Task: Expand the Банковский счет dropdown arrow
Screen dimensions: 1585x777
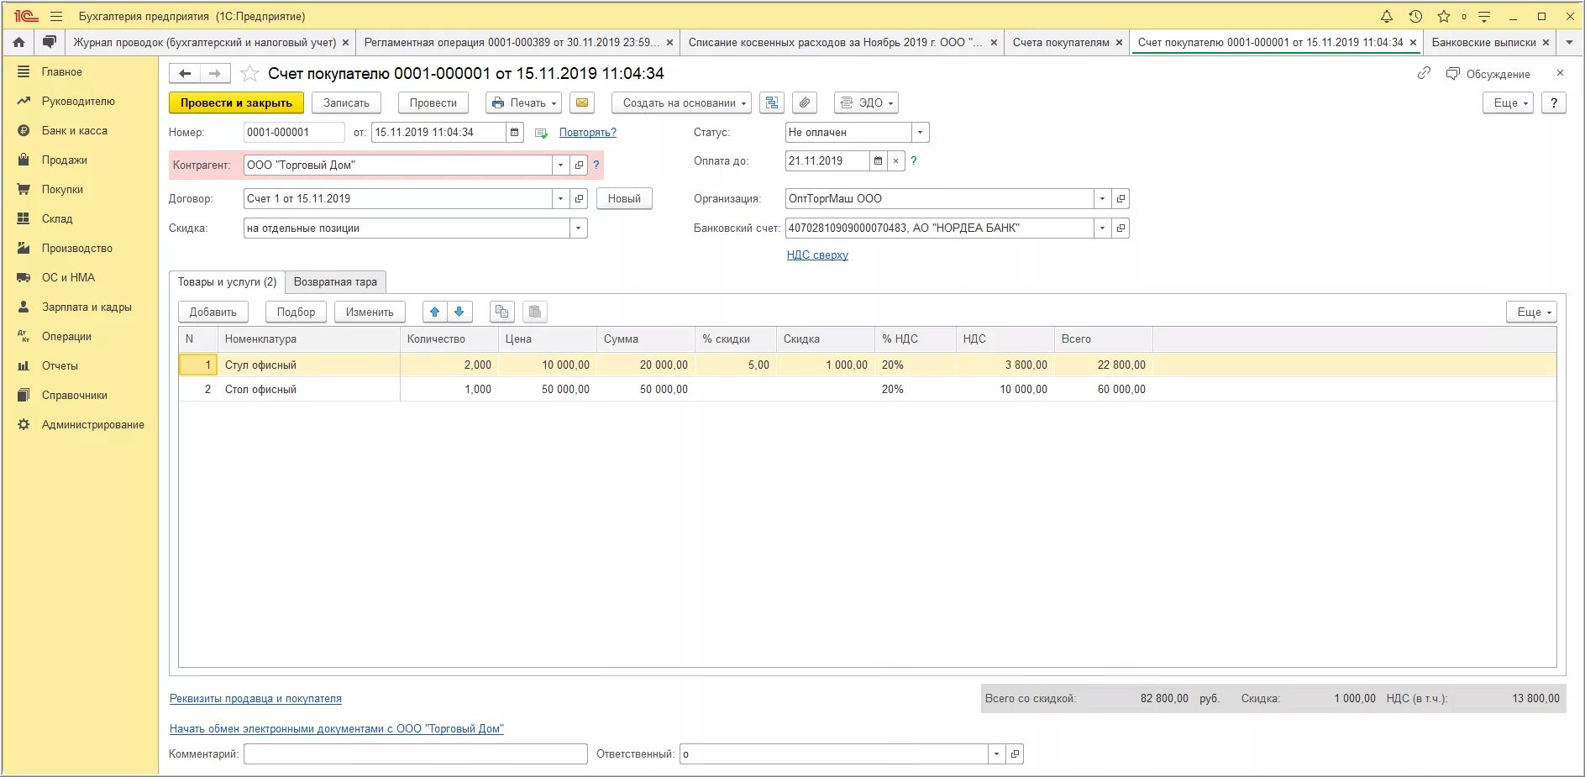Action: 1102,228
